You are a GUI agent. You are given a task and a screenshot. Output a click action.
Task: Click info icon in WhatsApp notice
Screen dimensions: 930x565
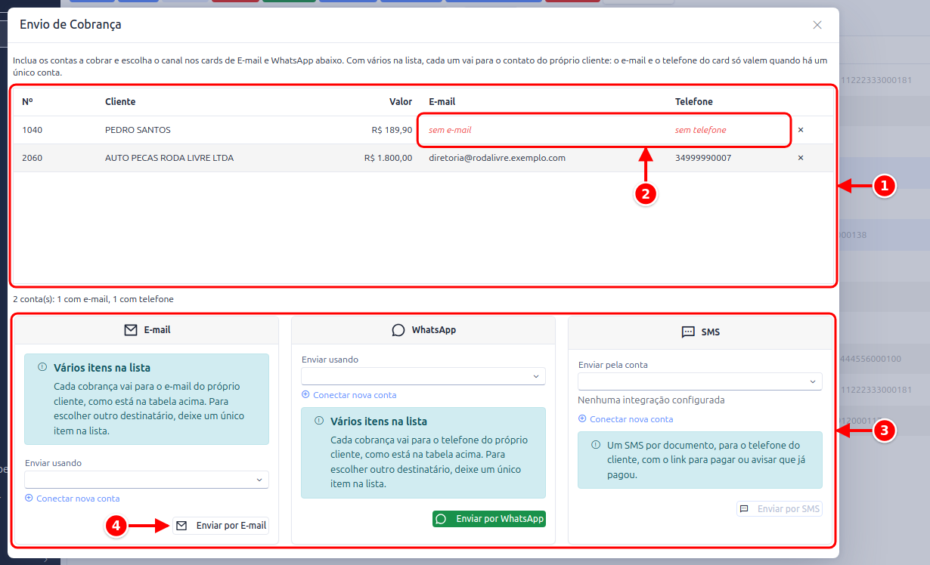[x=318, y=421]
